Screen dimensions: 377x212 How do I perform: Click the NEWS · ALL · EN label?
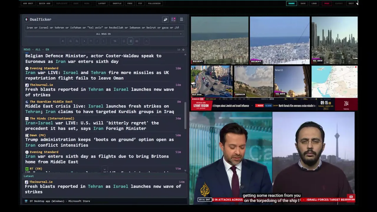37,49
